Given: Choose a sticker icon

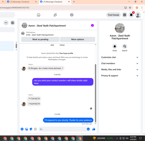Looking at the screenshot, I should pyautogui.click(x=31, y=129).
